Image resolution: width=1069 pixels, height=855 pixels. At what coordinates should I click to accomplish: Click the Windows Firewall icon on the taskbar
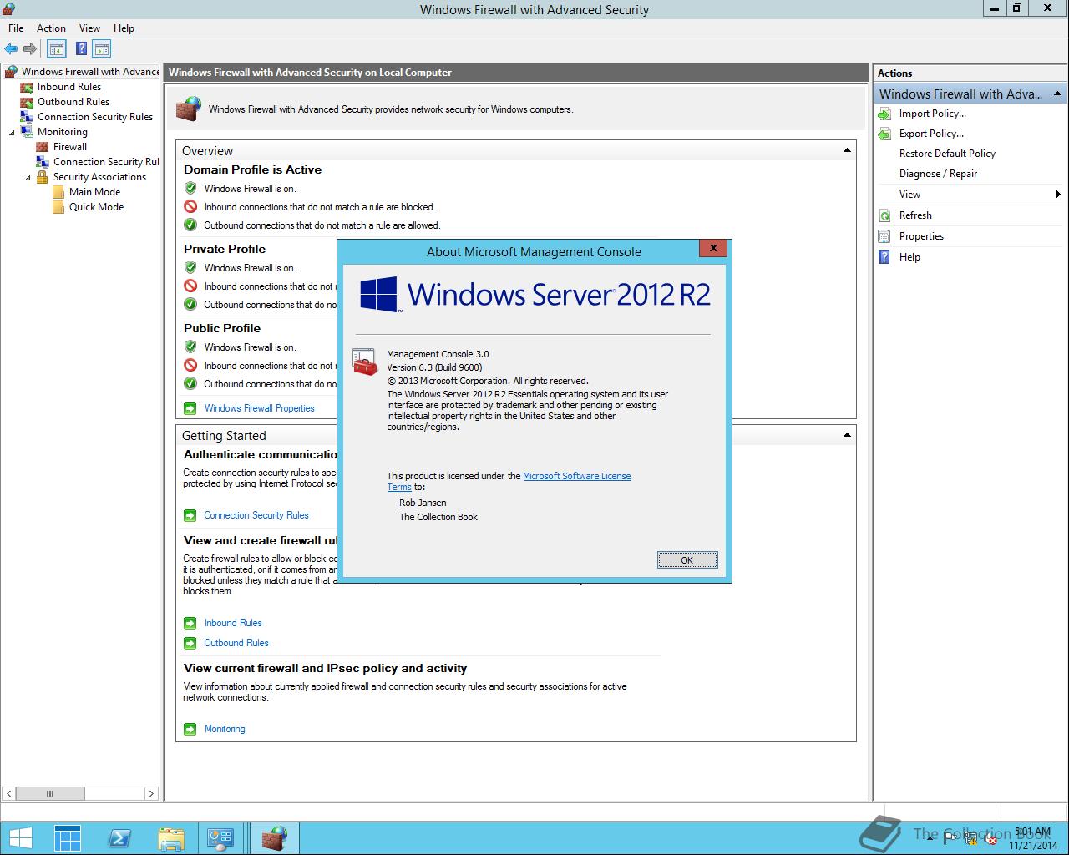[274, 837]
